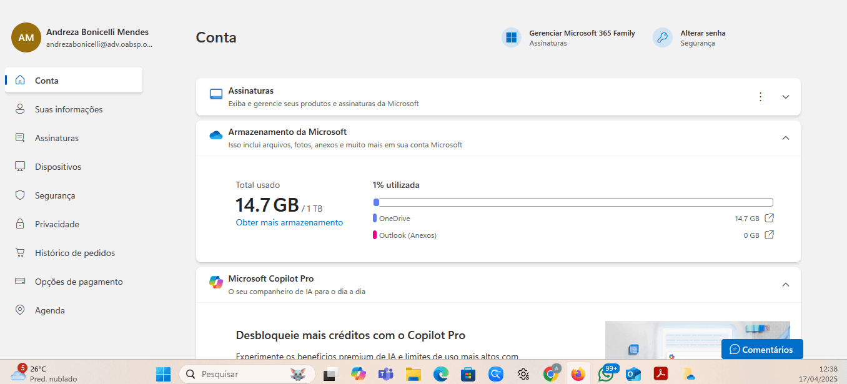Collapse Armazenamento da Microsoft card
Viewport: 847px width, 384px height.
click(x=786, y=138)
